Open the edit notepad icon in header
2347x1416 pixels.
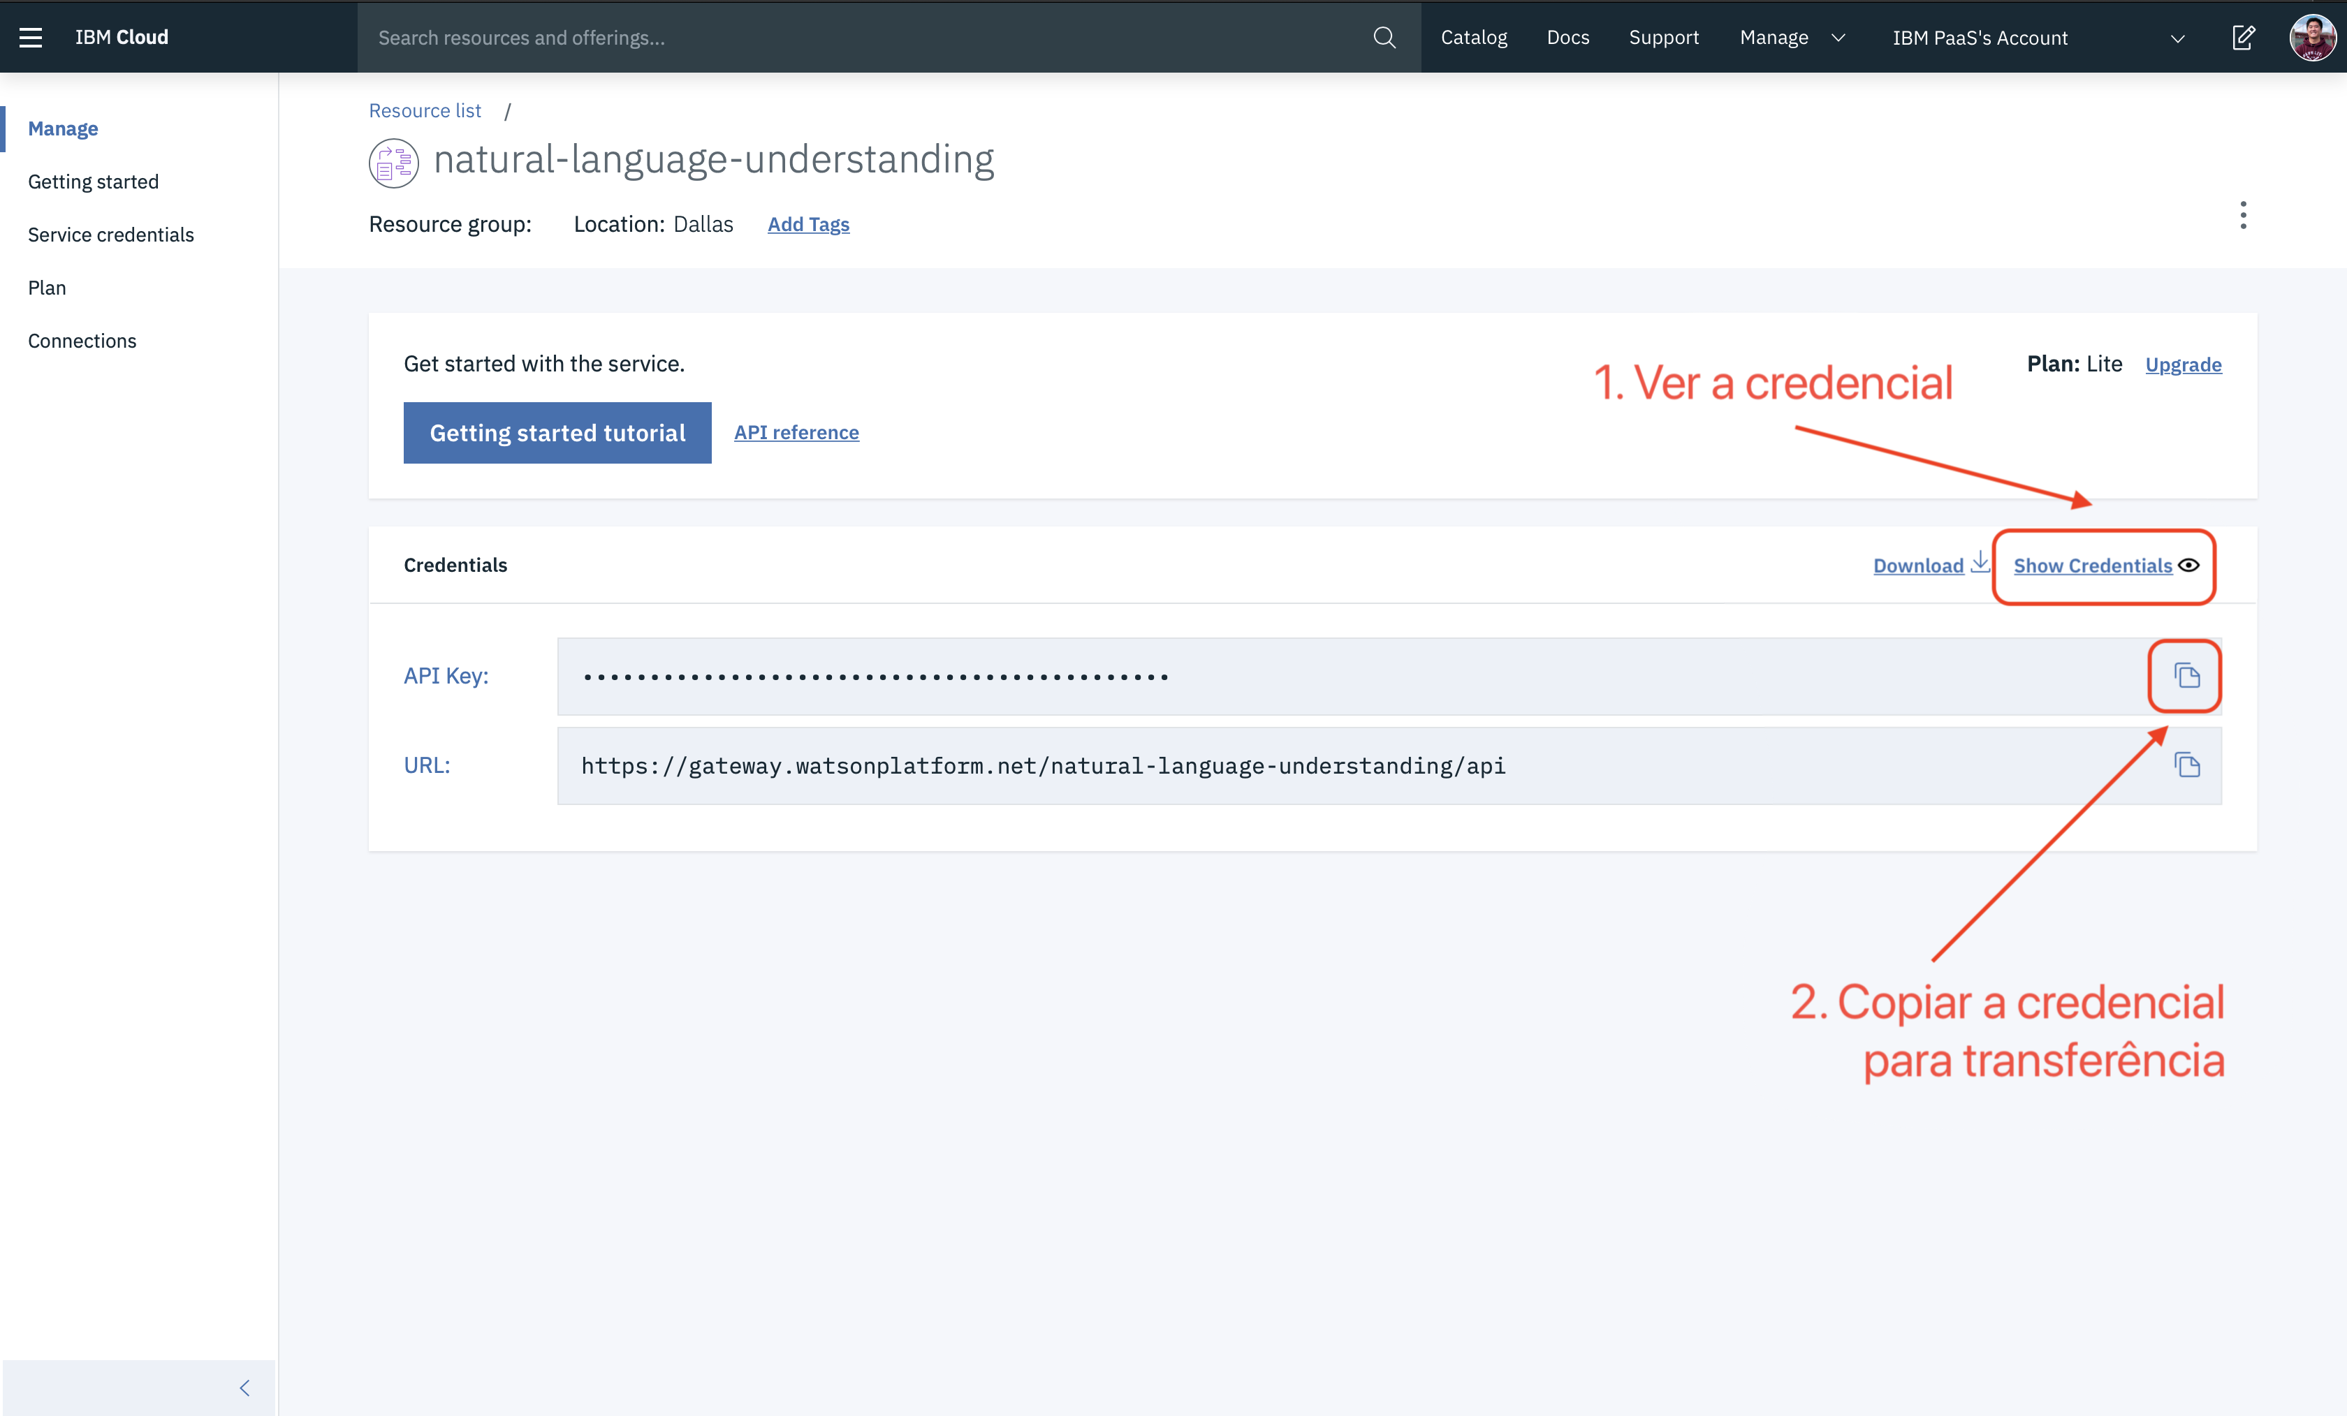coord(2243,37)
